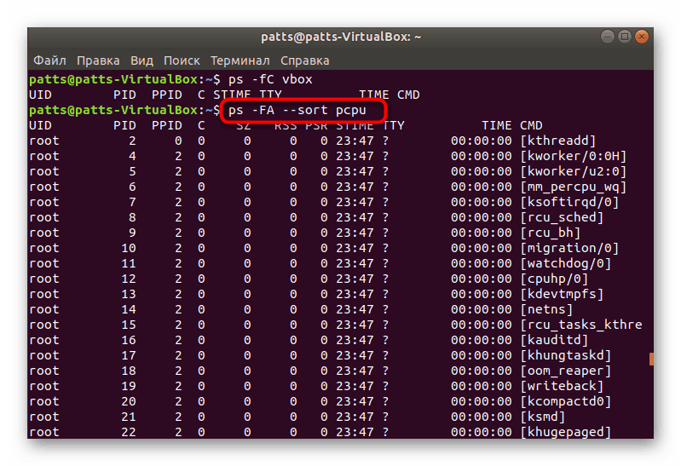The image size is (681, 466).
Task: Minimize the terminal window
Action: click(608, 37)
